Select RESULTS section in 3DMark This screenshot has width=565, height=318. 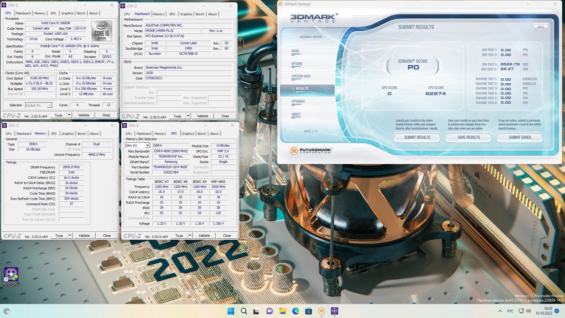(307, 90)
